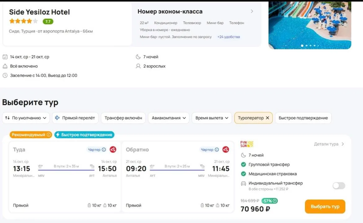This screenshot has width=363, height=223.
Task: Click return departure time 09:20
Action: click(136, 169)
